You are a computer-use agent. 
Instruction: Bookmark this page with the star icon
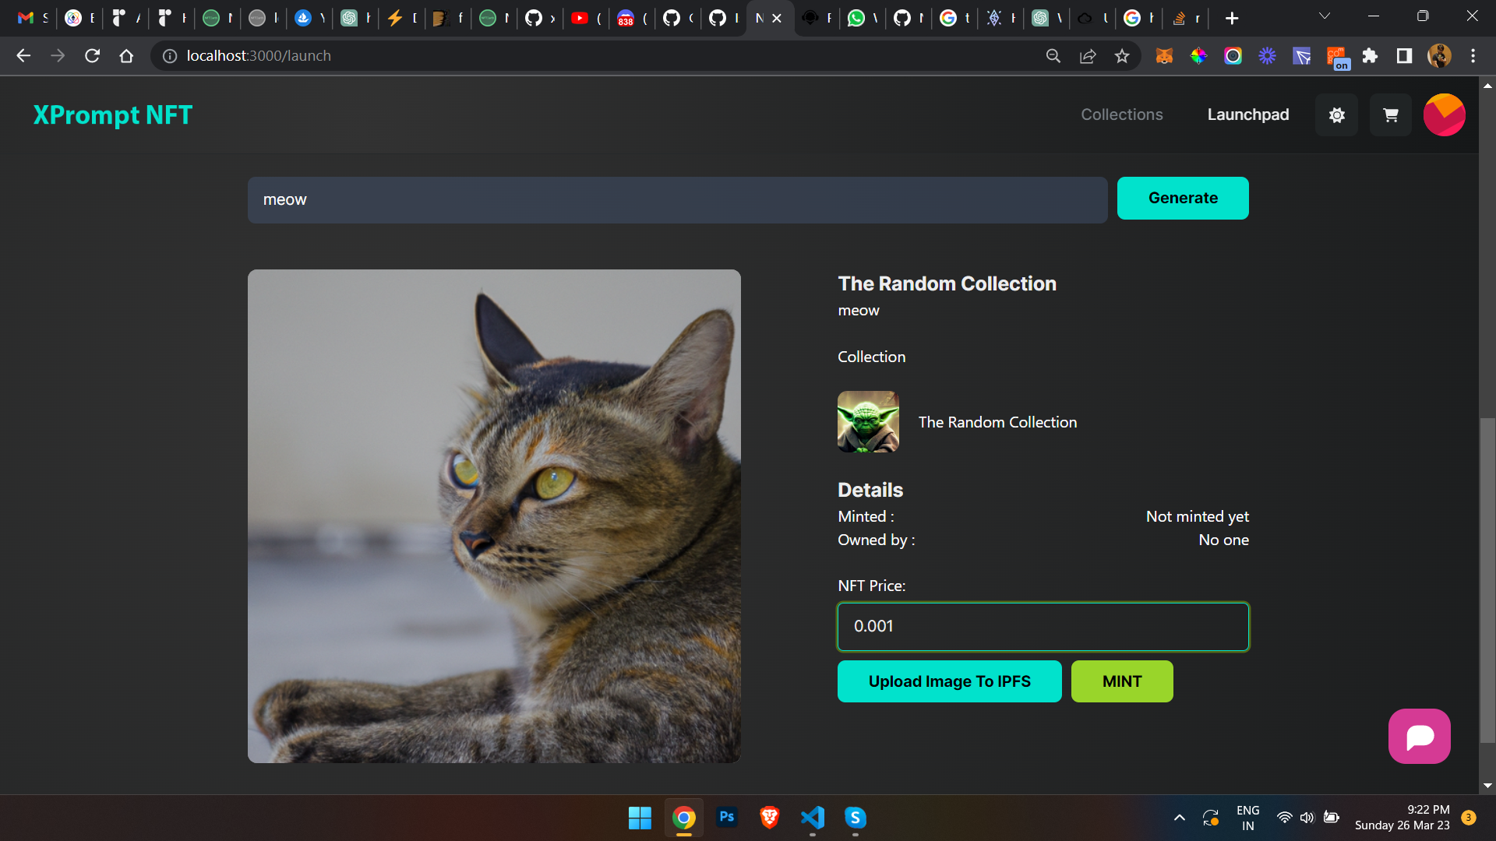(1121, 56)
